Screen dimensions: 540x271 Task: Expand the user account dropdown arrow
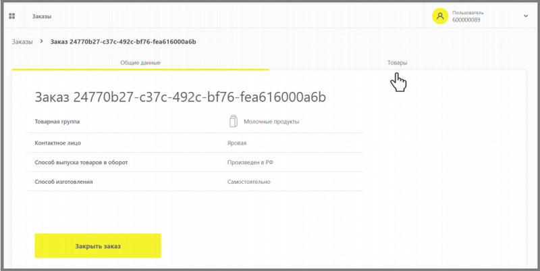click(526, 16)
